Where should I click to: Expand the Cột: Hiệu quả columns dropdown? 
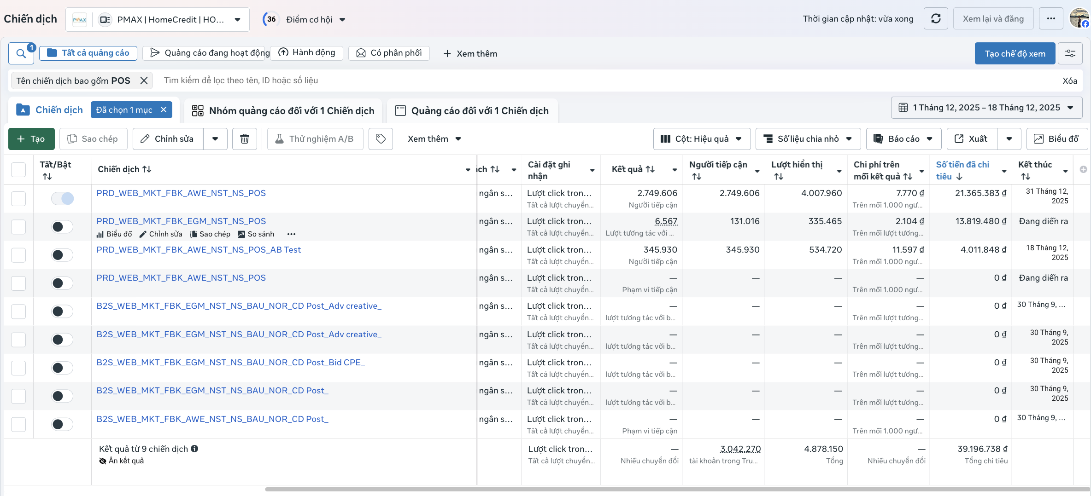click(x=701, y=139)
